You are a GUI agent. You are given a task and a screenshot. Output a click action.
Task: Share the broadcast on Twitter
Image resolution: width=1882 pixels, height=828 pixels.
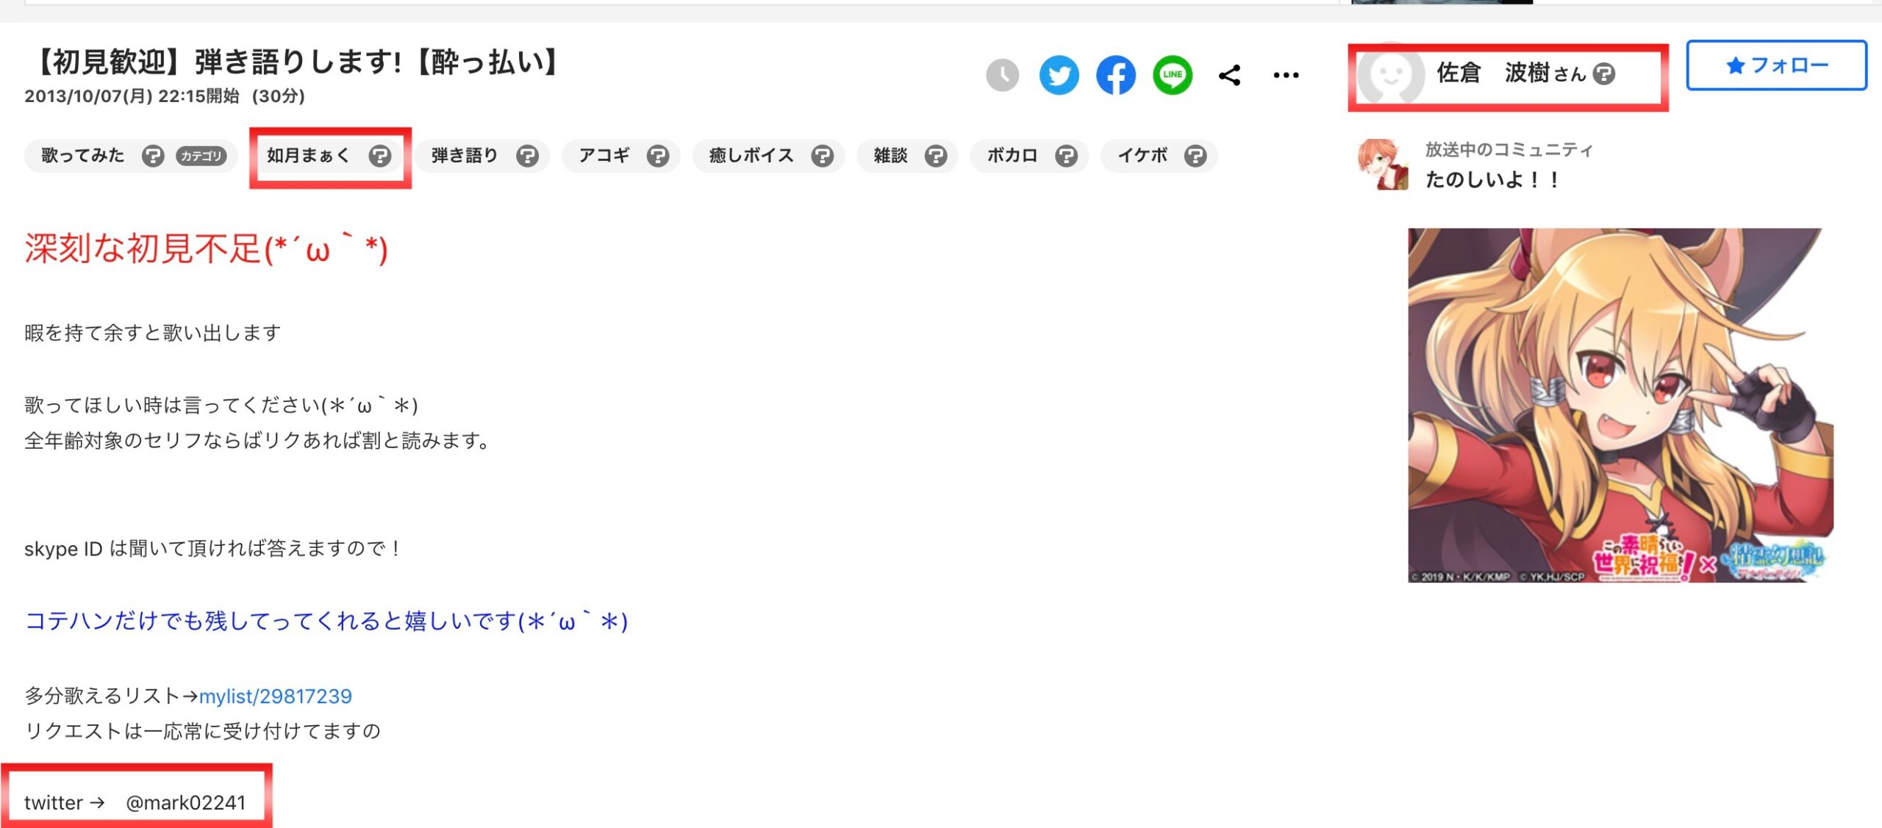[x=1059, y=75]
